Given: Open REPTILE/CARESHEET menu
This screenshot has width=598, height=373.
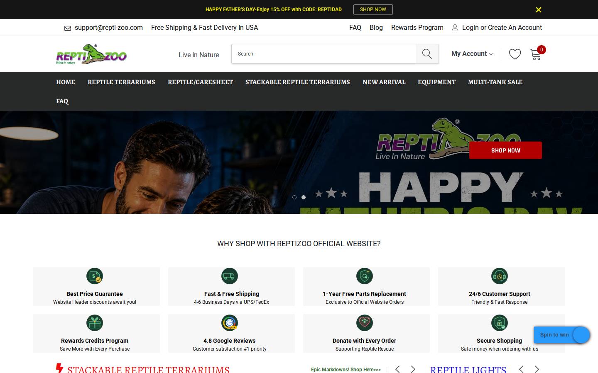Looking at the screenshot, I should (x=200, y=82).
